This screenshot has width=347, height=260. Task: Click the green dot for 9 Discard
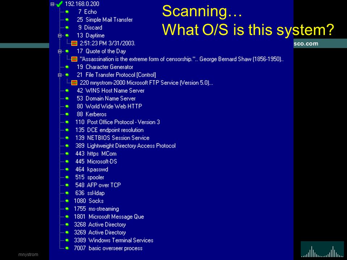click(x=67, y=28)
